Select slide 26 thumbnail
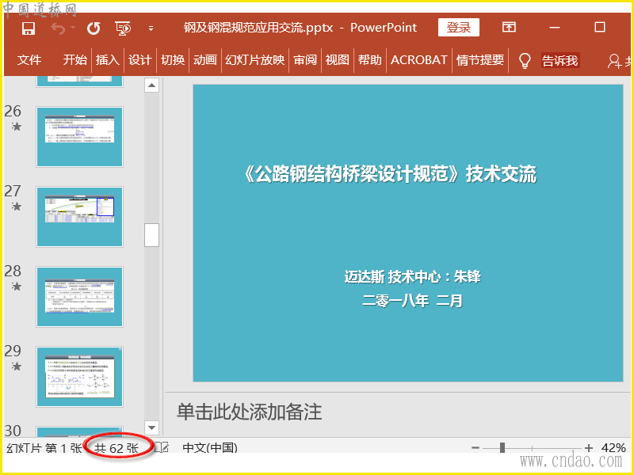 coord(80,137)
